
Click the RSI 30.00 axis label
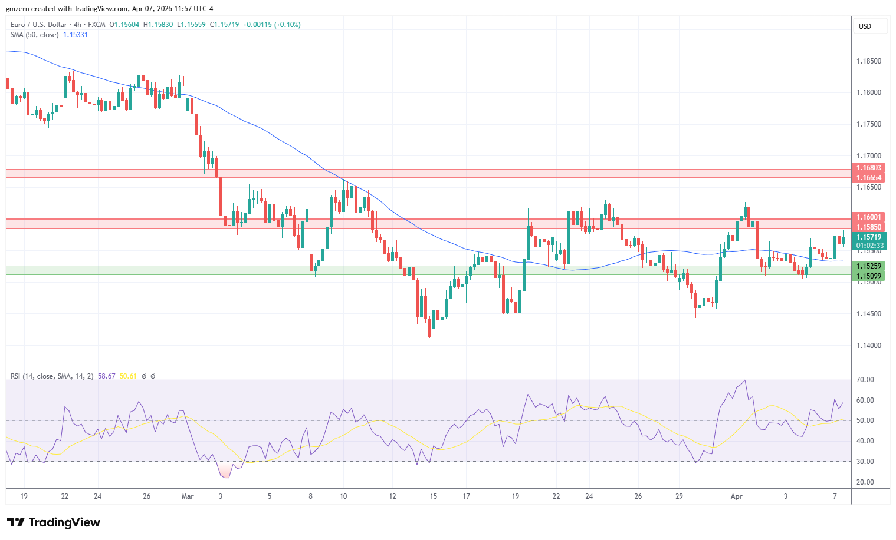pyautogui.click(x=865, y=462)
